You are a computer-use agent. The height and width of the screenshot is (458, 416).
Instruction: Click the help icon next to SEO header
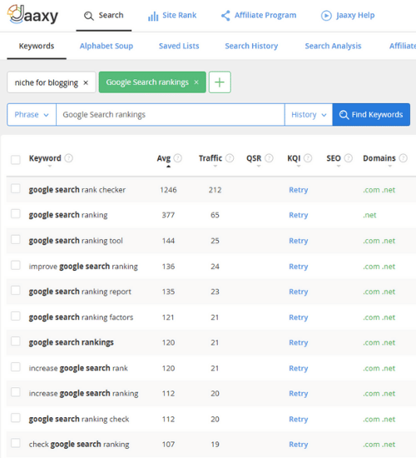coord(349,158)
